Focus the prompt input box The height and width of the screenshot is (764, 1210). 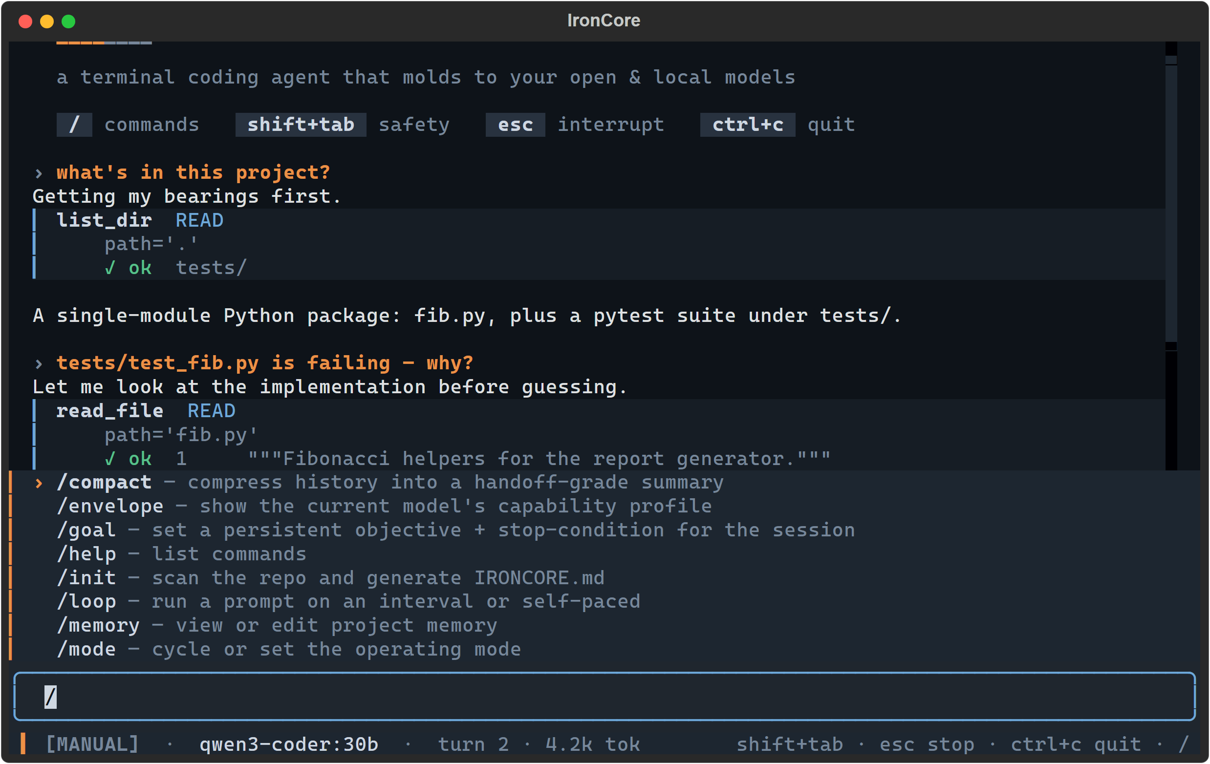click(605, 697)
